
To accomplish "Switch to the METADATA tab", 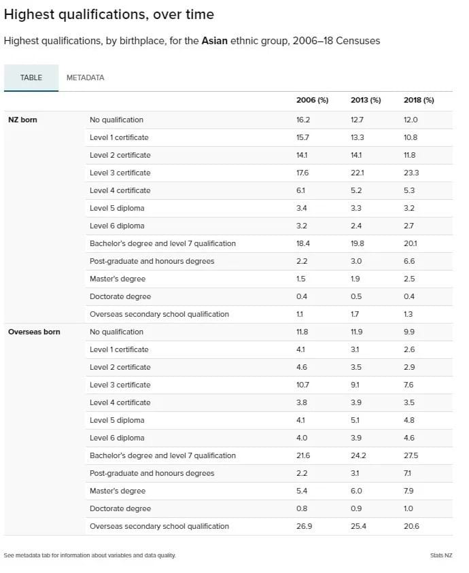I will click(x=85, y=78).
